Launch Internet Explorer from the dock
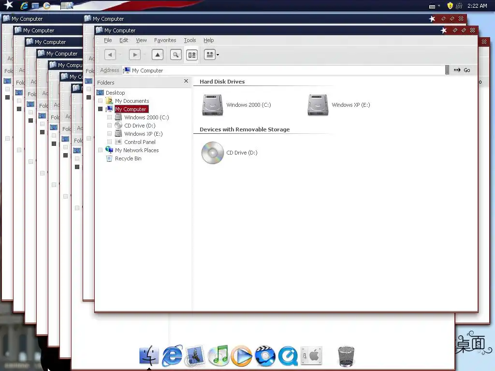Image resolution: width=495 pixels, height=371 pixels. click(x=173, y=356)
